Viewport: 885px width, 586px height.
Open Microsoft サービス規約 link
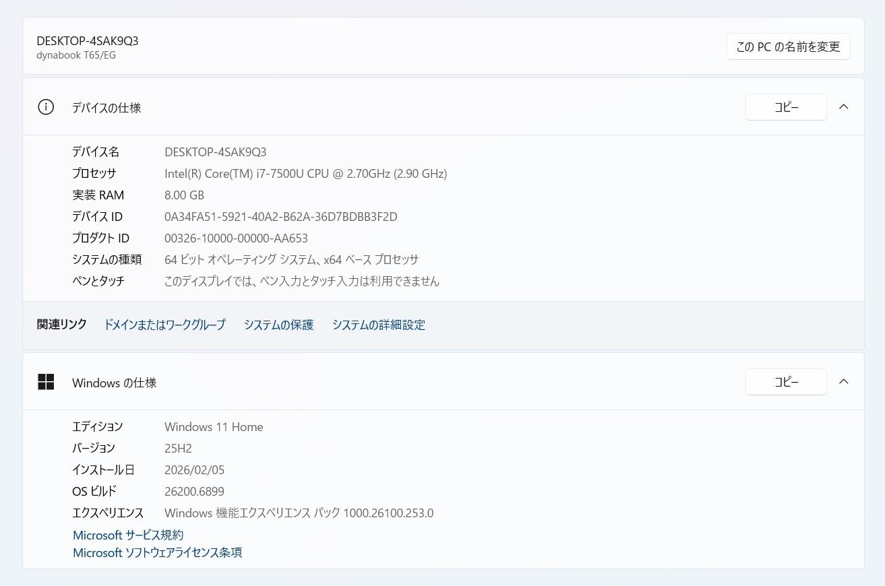128,535
